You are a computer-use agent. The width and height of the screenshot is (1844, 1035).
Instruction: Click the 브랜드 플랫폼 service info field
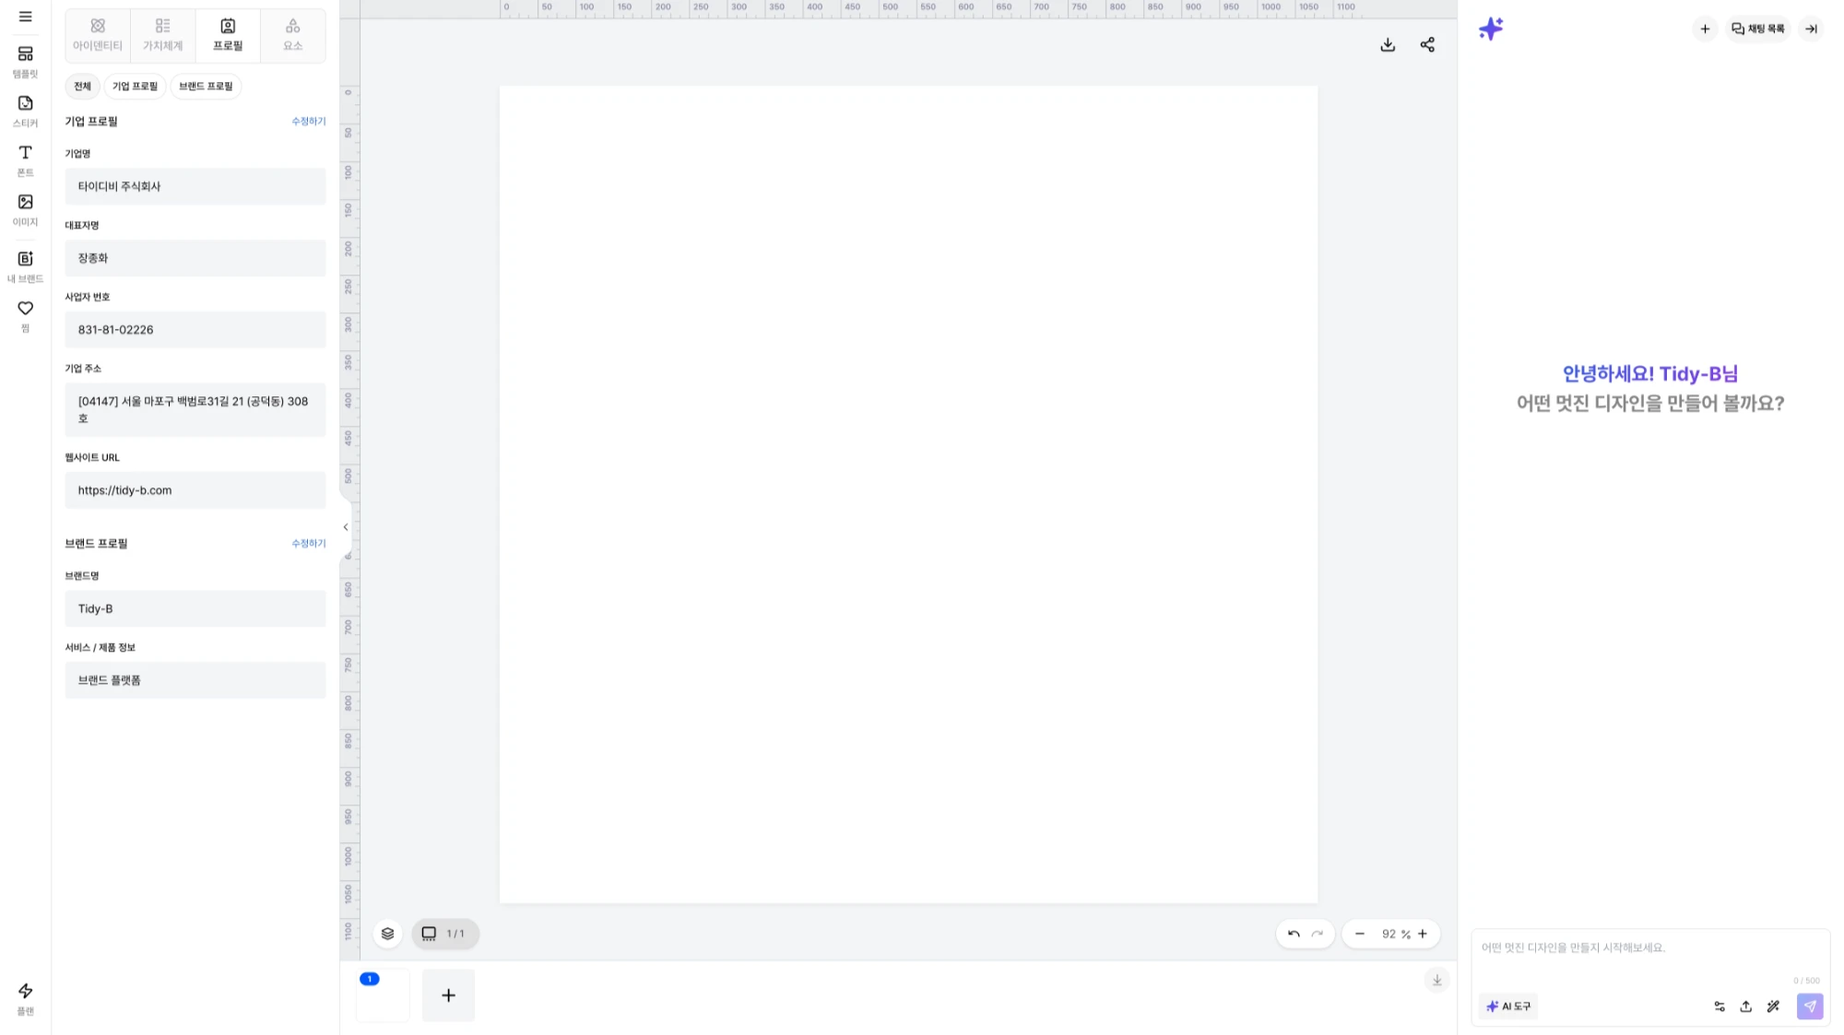pyautogui.click(x=195, y=680)
